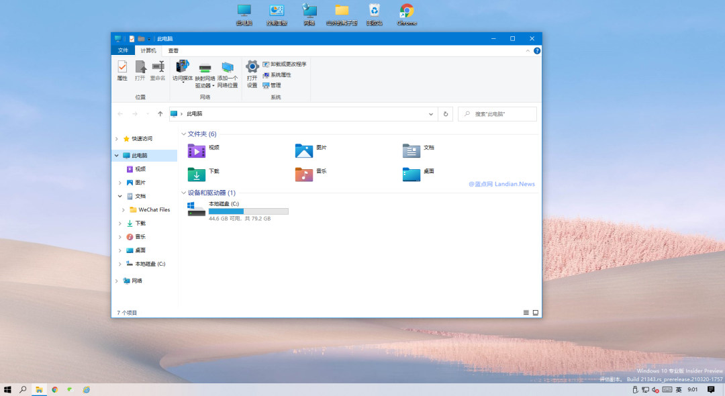
Task: Open the 文件 menu
Action: (123, 50)
